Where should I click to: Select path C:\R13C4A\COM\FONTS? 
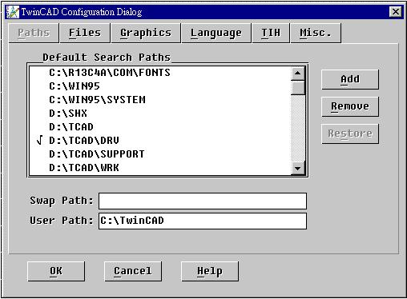click(x=160, y=73)
